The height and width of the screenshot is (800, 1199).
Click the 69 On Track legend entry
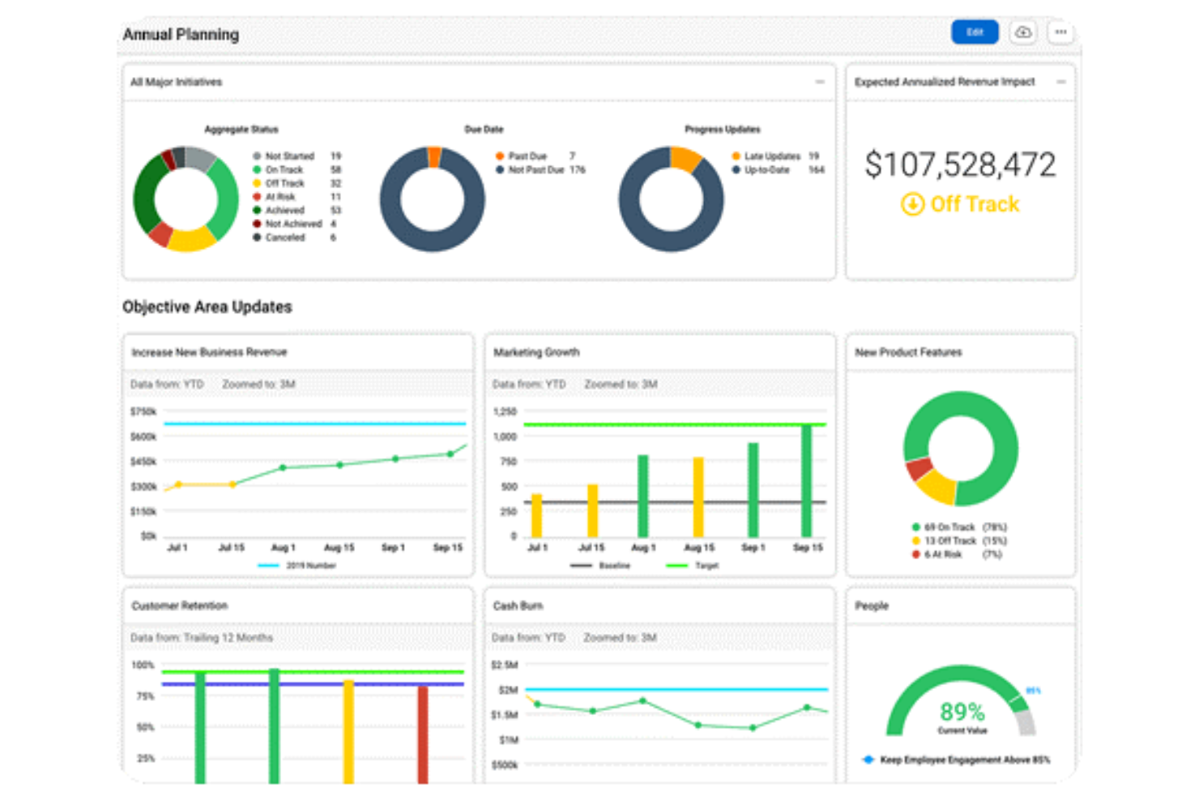pyautogui.click(x=959, y=527)
